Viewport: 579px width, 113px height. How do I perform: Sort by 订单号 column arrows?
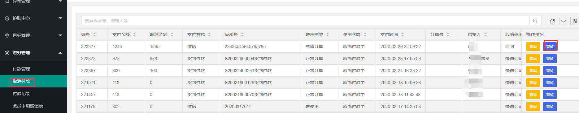pos(448,34)
